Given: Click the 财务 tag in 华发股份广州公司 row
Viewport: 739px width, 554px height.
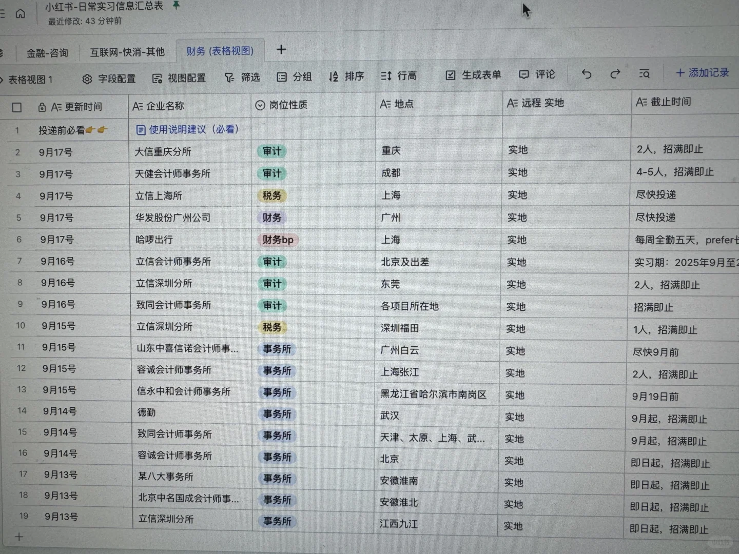Looking at the screenshot, I should tap(272, 217).
